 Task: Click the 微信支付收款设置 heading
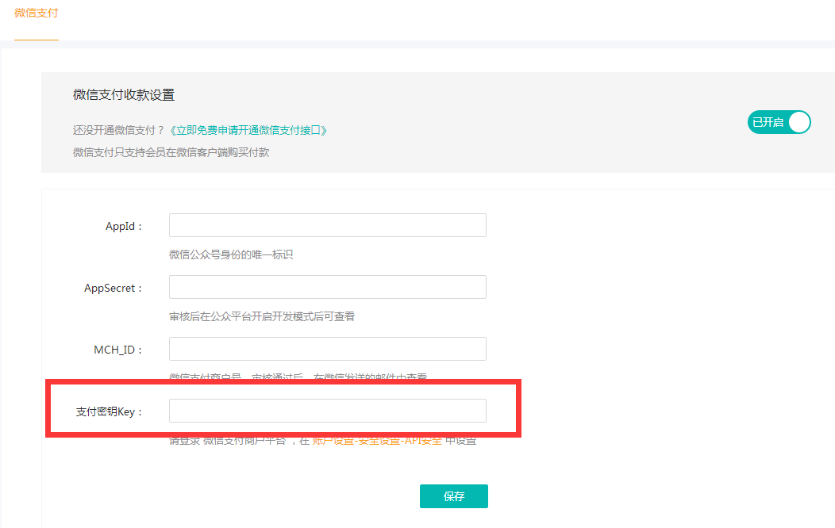coord(124,95)
